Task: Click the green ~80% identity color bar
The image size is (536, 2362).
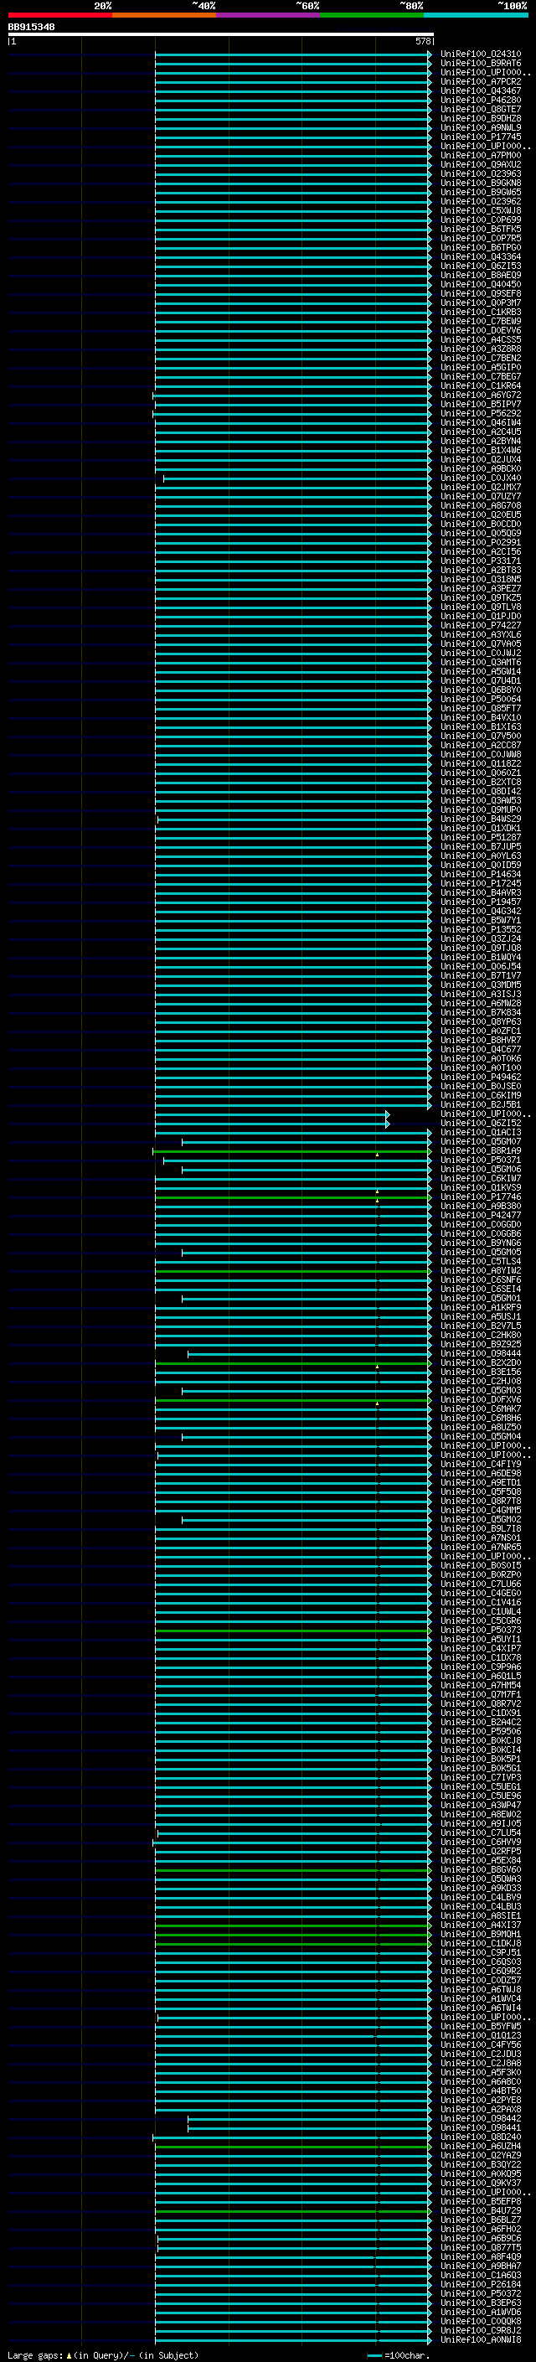Action: [372, 15]
